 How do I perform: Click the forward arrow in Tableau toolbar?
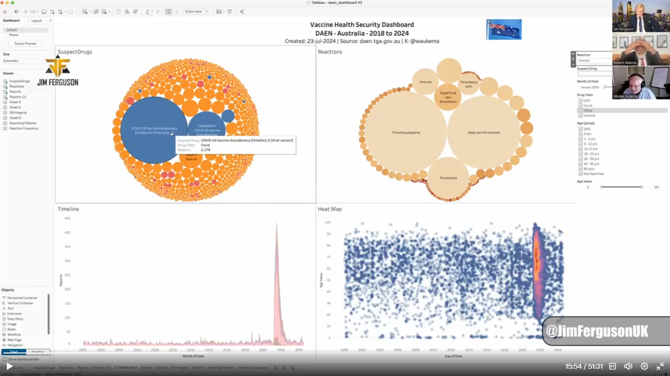25,11
